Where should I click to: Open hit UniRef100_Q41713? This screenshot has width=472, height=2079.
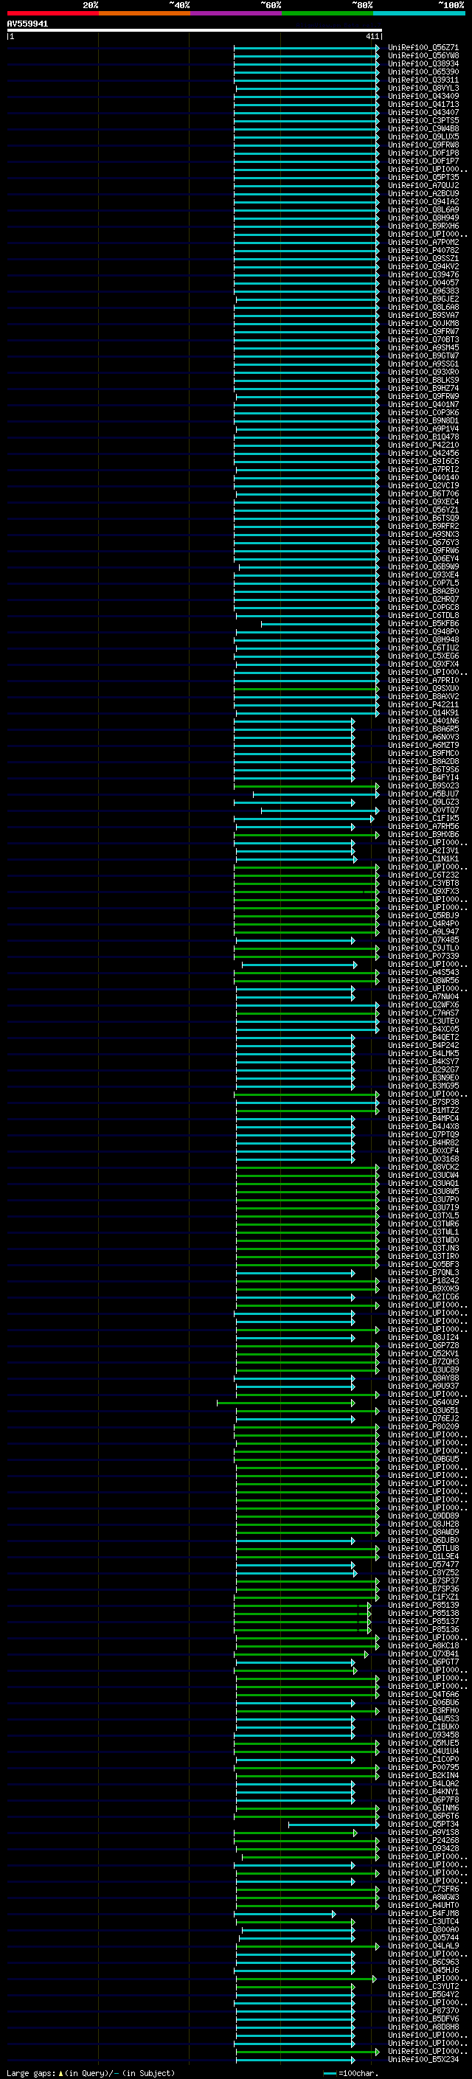pyautogui.click(x=423, y=104)
